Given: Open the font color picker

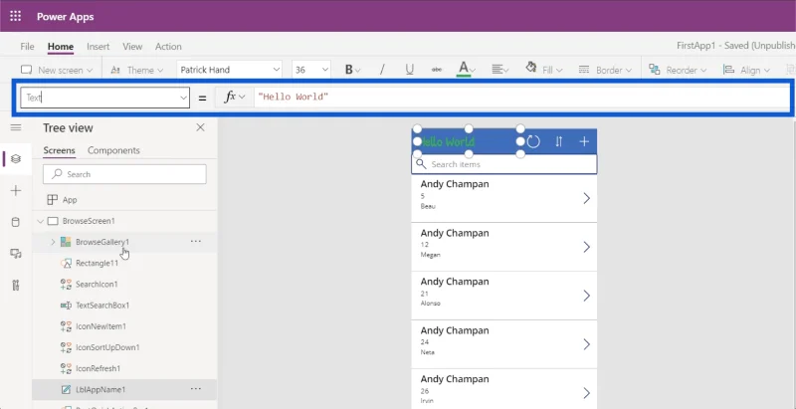Looking at the screenshot, I should point(466,70).
